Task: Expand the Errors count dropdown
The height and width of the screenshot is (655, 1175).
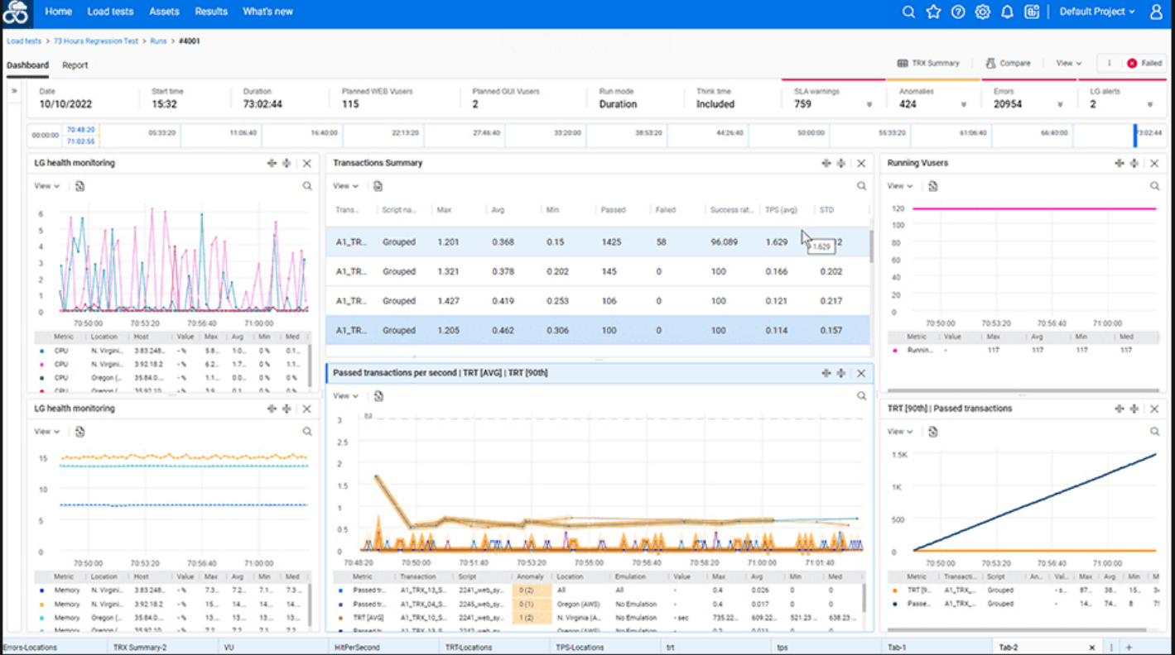Action: (x=1060, y=105)
